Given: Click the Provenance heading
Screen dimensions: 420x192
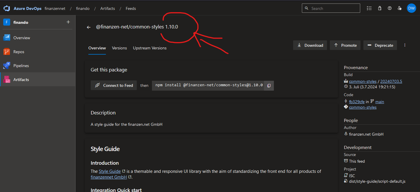Looking at the screenshot, I should 356,67.
